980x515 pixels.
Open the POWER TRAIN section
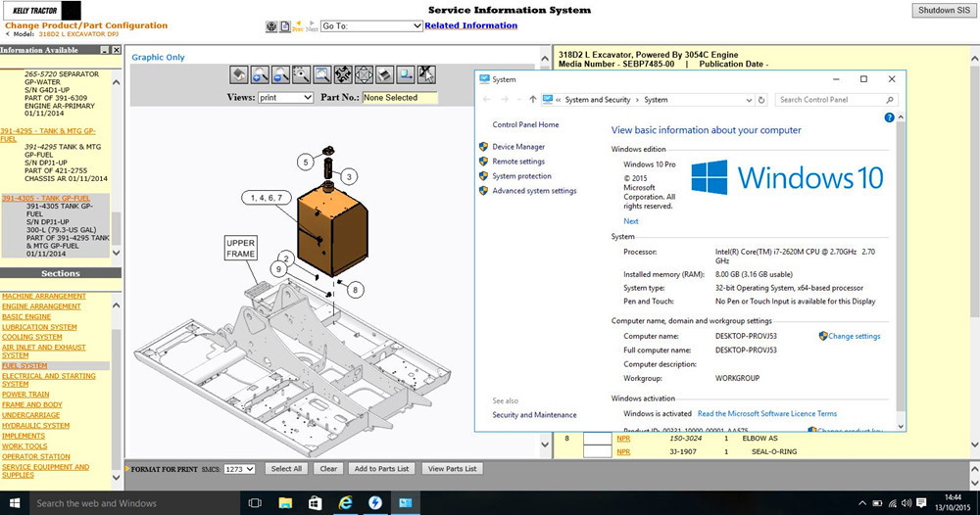click(x=25, y=395)
